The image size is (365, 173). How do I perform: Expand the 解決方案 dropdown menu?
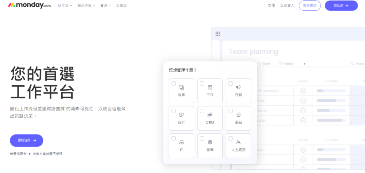point(86,6)
